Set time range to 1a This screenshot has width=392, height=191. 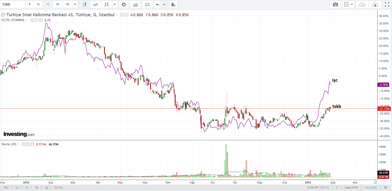(x=27, y=187)
